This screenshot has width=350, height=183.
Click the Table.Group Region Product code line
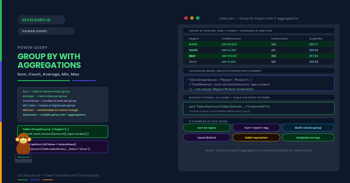click(220, 80)
